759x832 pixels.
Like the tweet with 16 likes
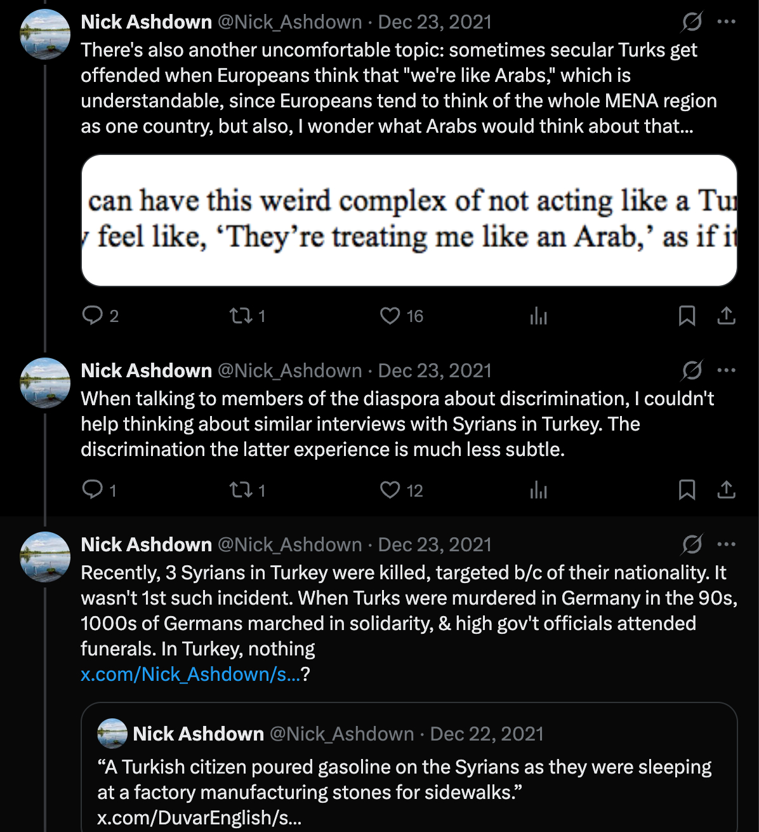[390, 315]
